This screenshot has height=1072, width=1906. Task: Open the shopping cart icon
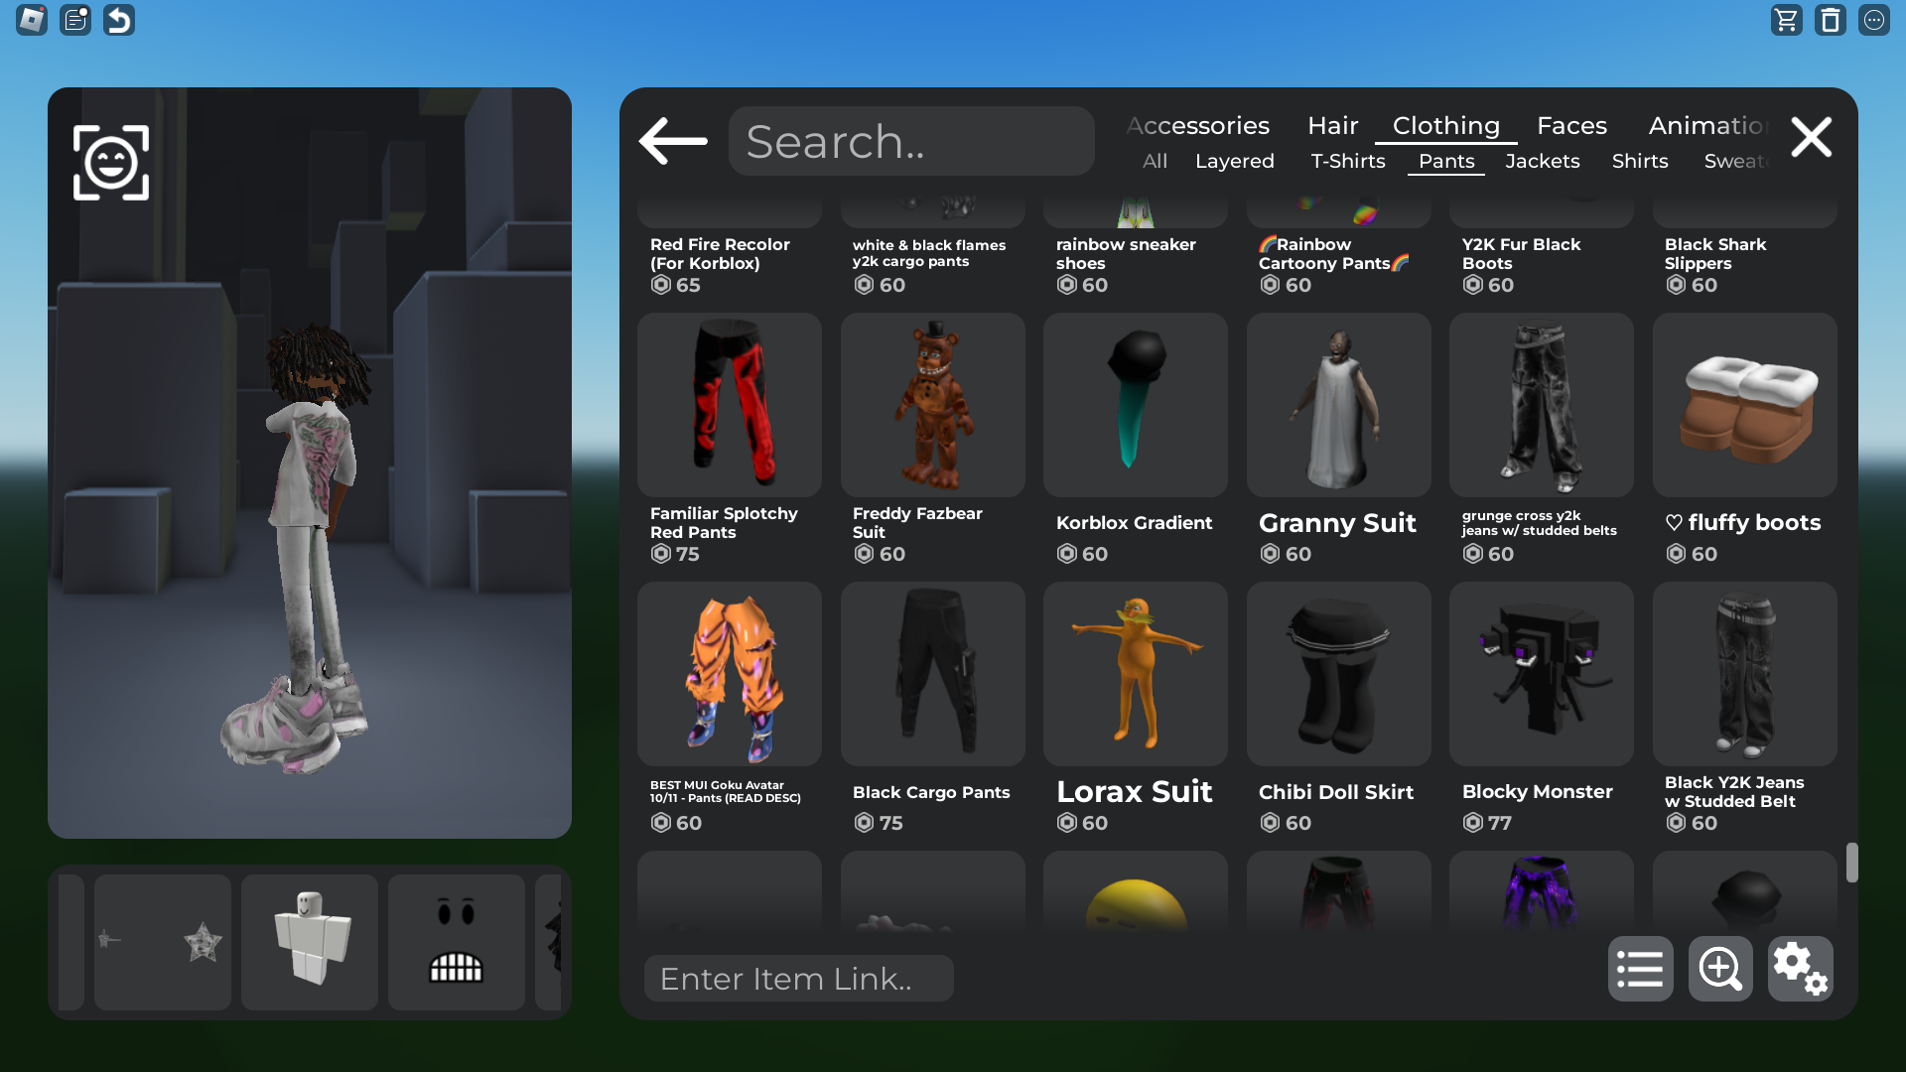1786,20
